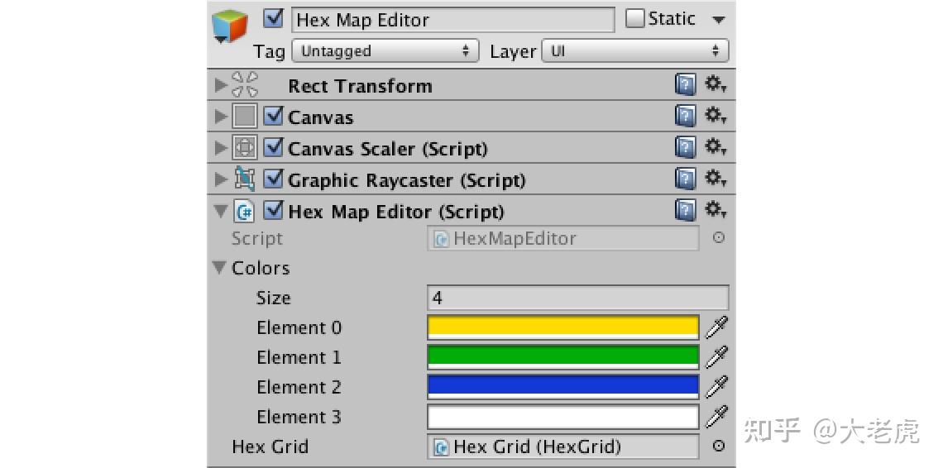The height and width of the screenshot is (468, 943).
Task: Open help for Rect Transform component
Action: [x=685, y=86]
